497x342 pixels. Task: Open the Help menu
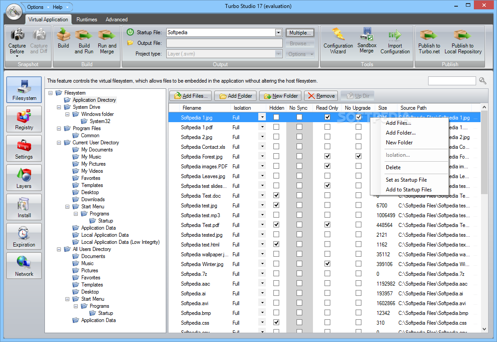click(60, 7)
